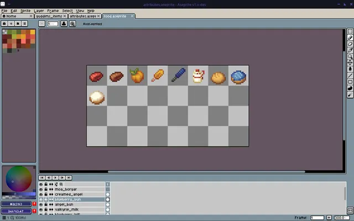Open the Layer menu
The width and height of the screenshot is (354, 221).
[x=39, y=11]
